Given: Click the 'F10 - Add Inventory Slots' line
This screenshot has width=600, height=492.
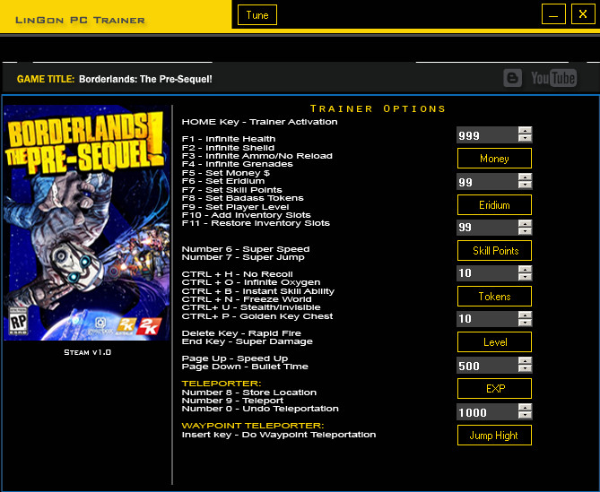Looking at the screenshot, I should [x=246, y=215].
